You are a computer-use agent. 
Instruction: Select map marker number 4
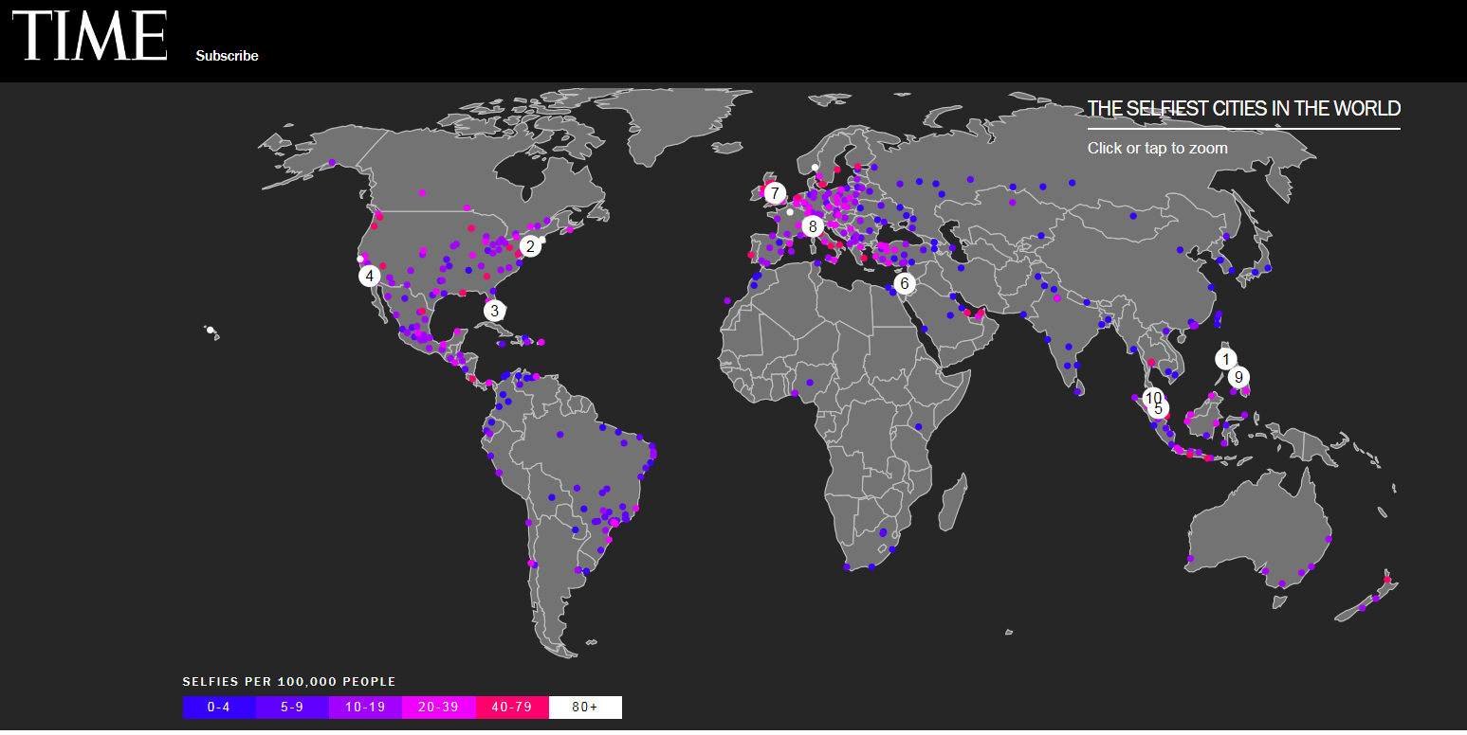tap(369, 276)
